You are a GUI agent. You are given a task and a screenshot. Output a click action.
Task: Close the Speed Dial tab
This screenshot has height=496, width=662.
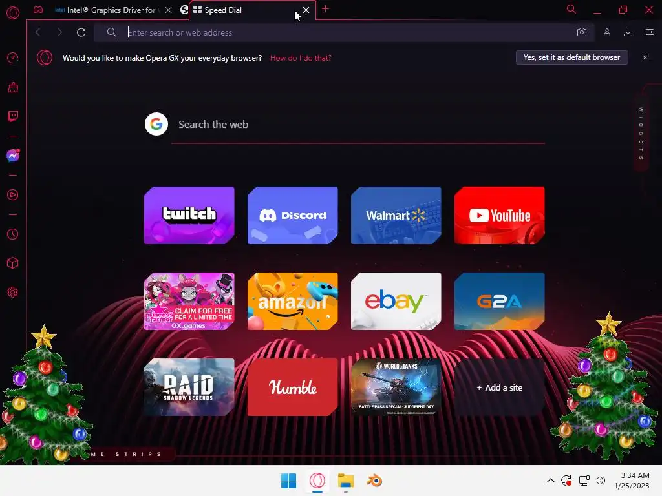[x=306, y=10]
